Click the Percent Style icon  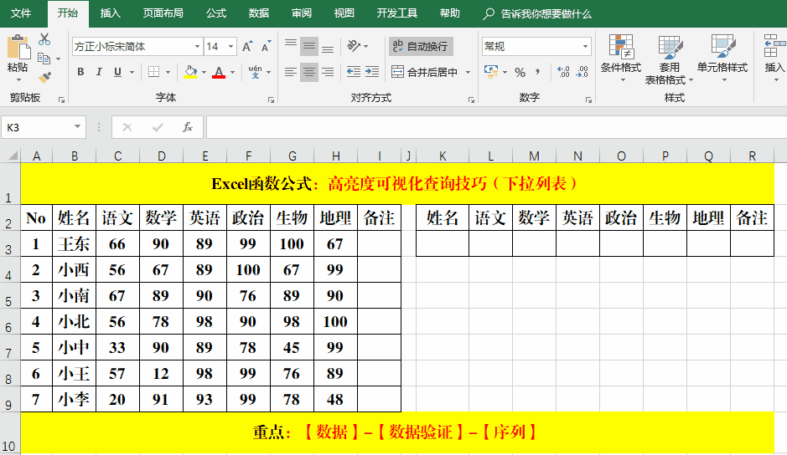[x=520, y=72]
